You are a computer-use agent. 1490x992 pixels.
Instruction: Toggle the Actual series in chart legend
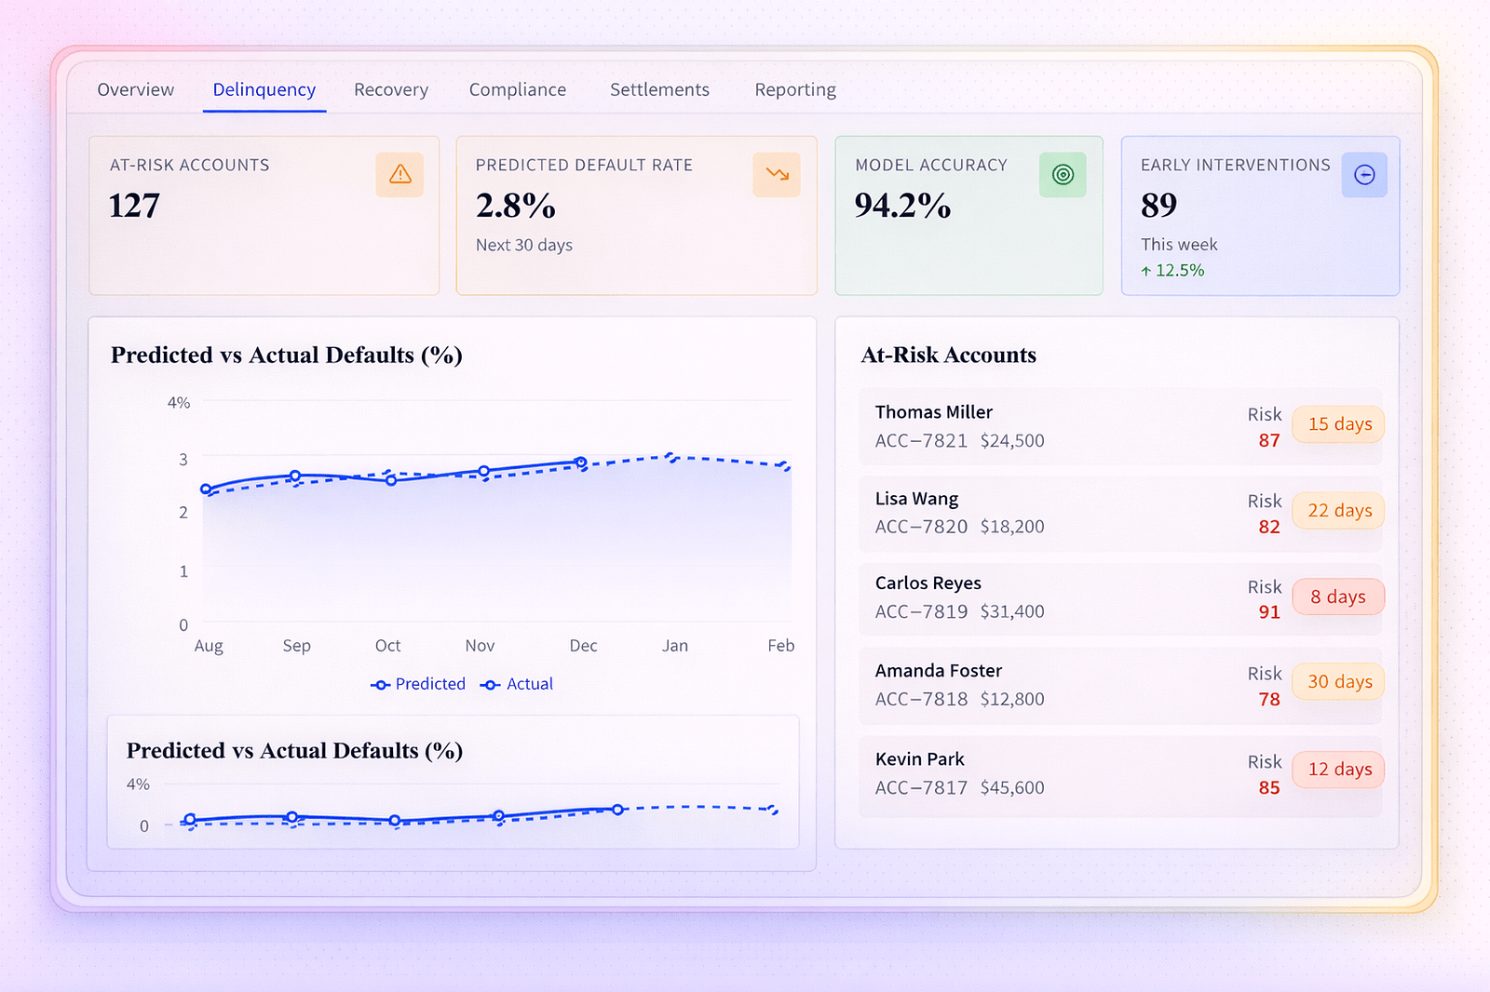click(517, 684)
